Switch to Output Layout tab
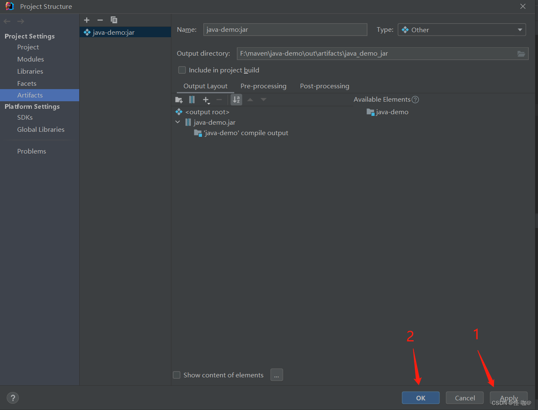 tap(205, 86)
